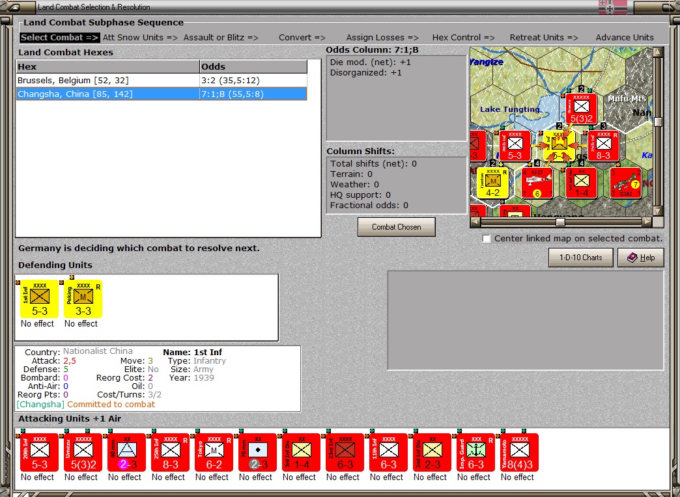Screen dimensions: 680x497
Task: Select the attacking Umezu 5(3)2 HQ unit
Action: pos(83,452)
